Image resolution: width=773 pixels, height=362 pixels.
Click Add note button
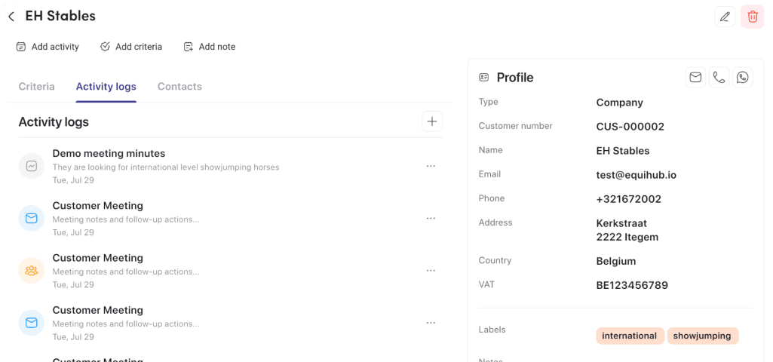click(x=210, y=47)
